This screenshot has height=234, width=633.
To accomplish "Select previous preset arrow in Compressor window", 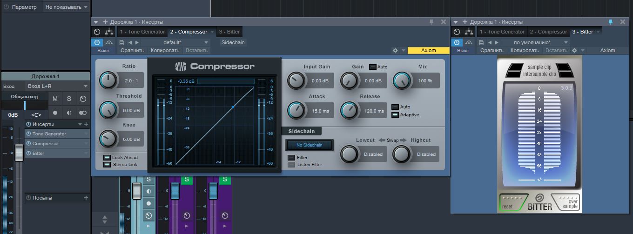I will 130,42.
